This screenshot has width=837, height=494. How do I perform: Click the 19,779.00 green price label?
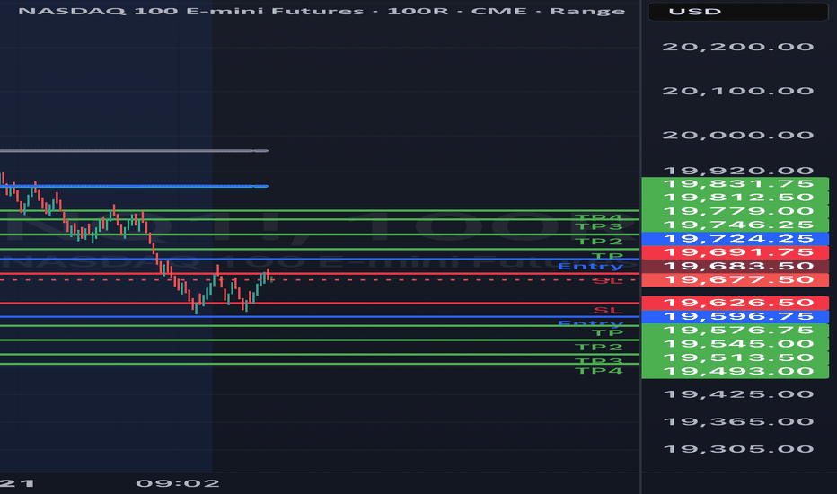pos(735,211)
